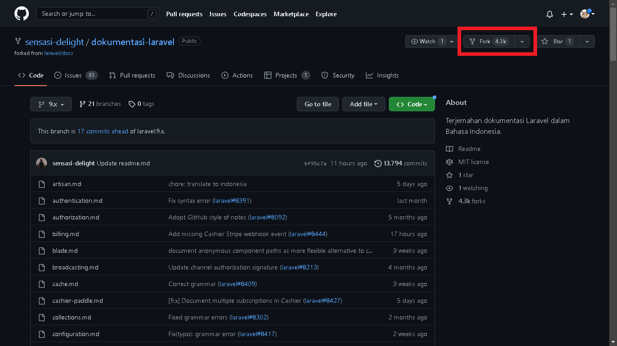
Task: Switch to the Security tab
Action: coord(338,75)
